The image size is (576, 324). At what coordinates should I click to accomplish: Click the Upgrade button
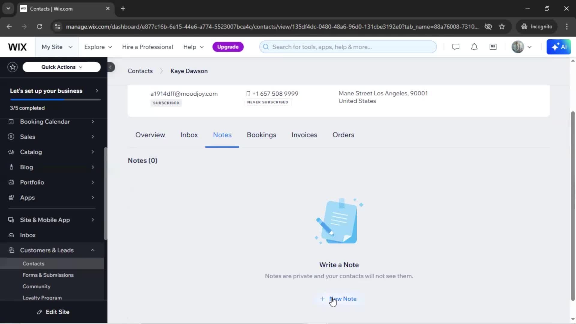point(228,47)
